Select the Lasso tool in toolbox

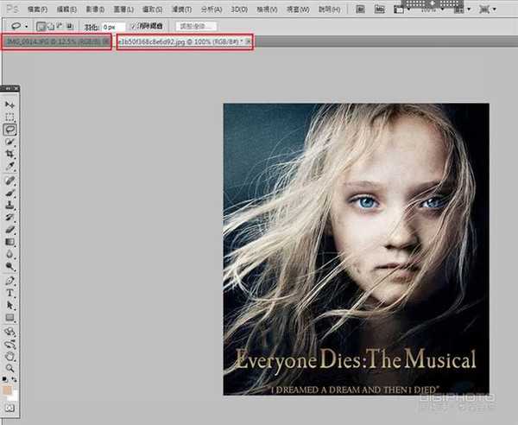click(x=10, y=129)
